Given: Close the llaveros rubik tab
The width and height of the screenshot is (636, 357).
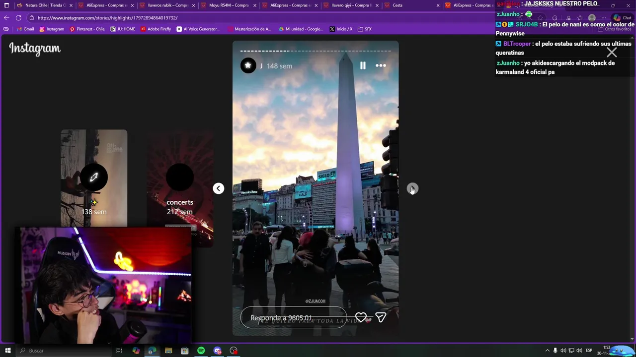Looking at the screenshot, I should click(194, 5).
